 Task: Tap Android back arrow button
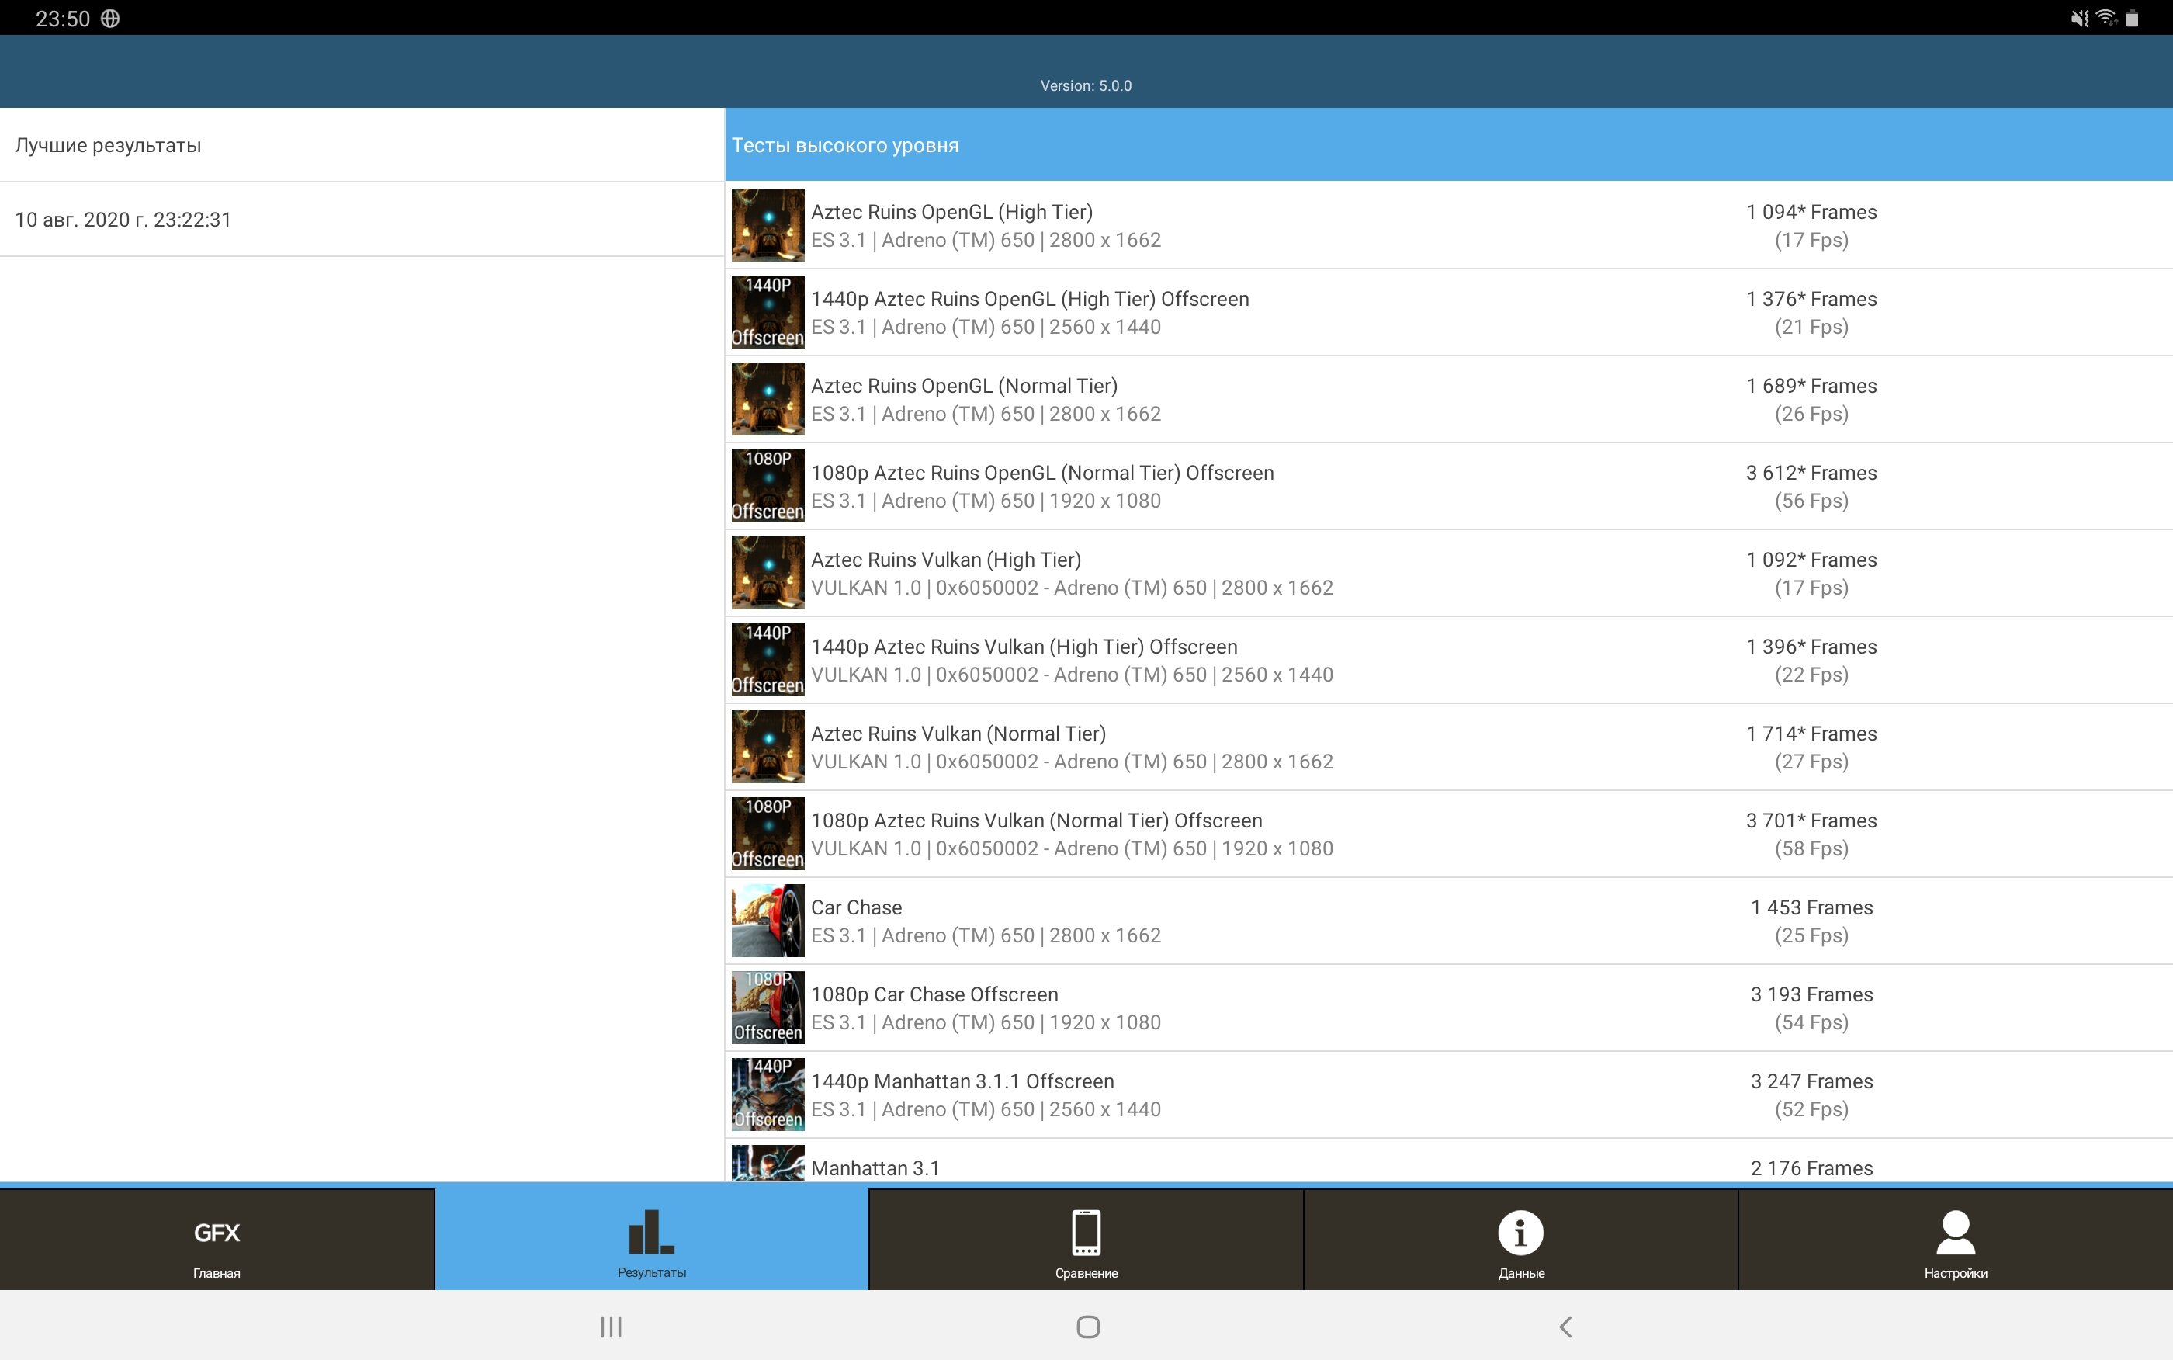[x=1565, y=1327]
